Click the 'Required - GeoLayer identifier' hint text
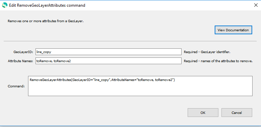 click(x=207, y=52)
